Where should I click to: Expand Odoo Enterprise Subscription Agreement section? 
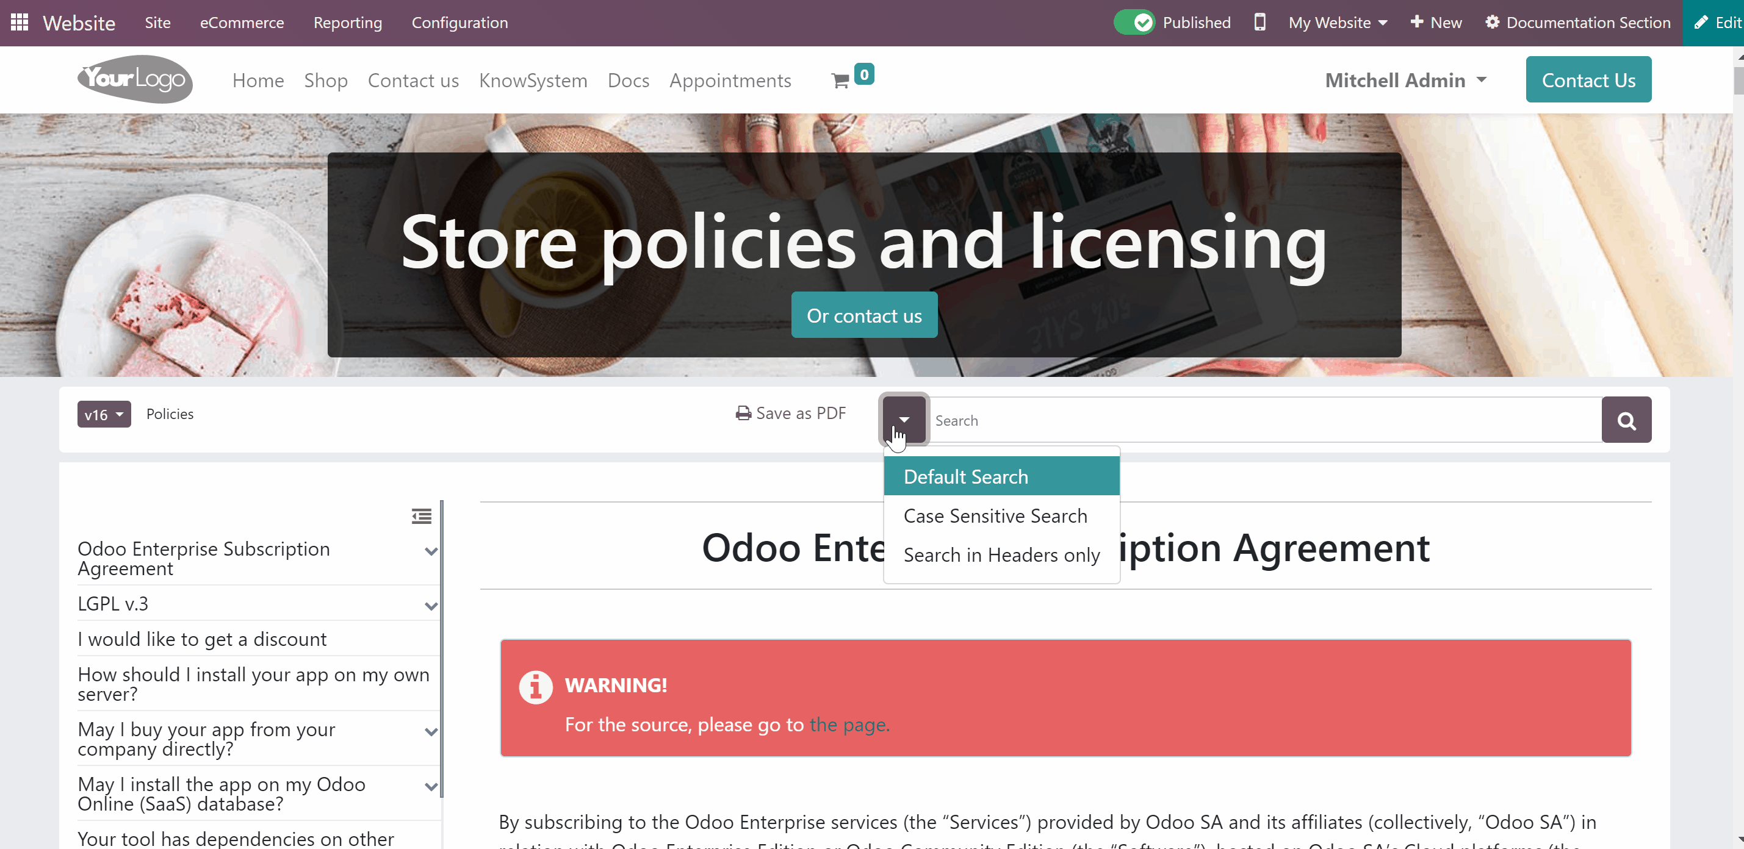[x=431, y=551]
